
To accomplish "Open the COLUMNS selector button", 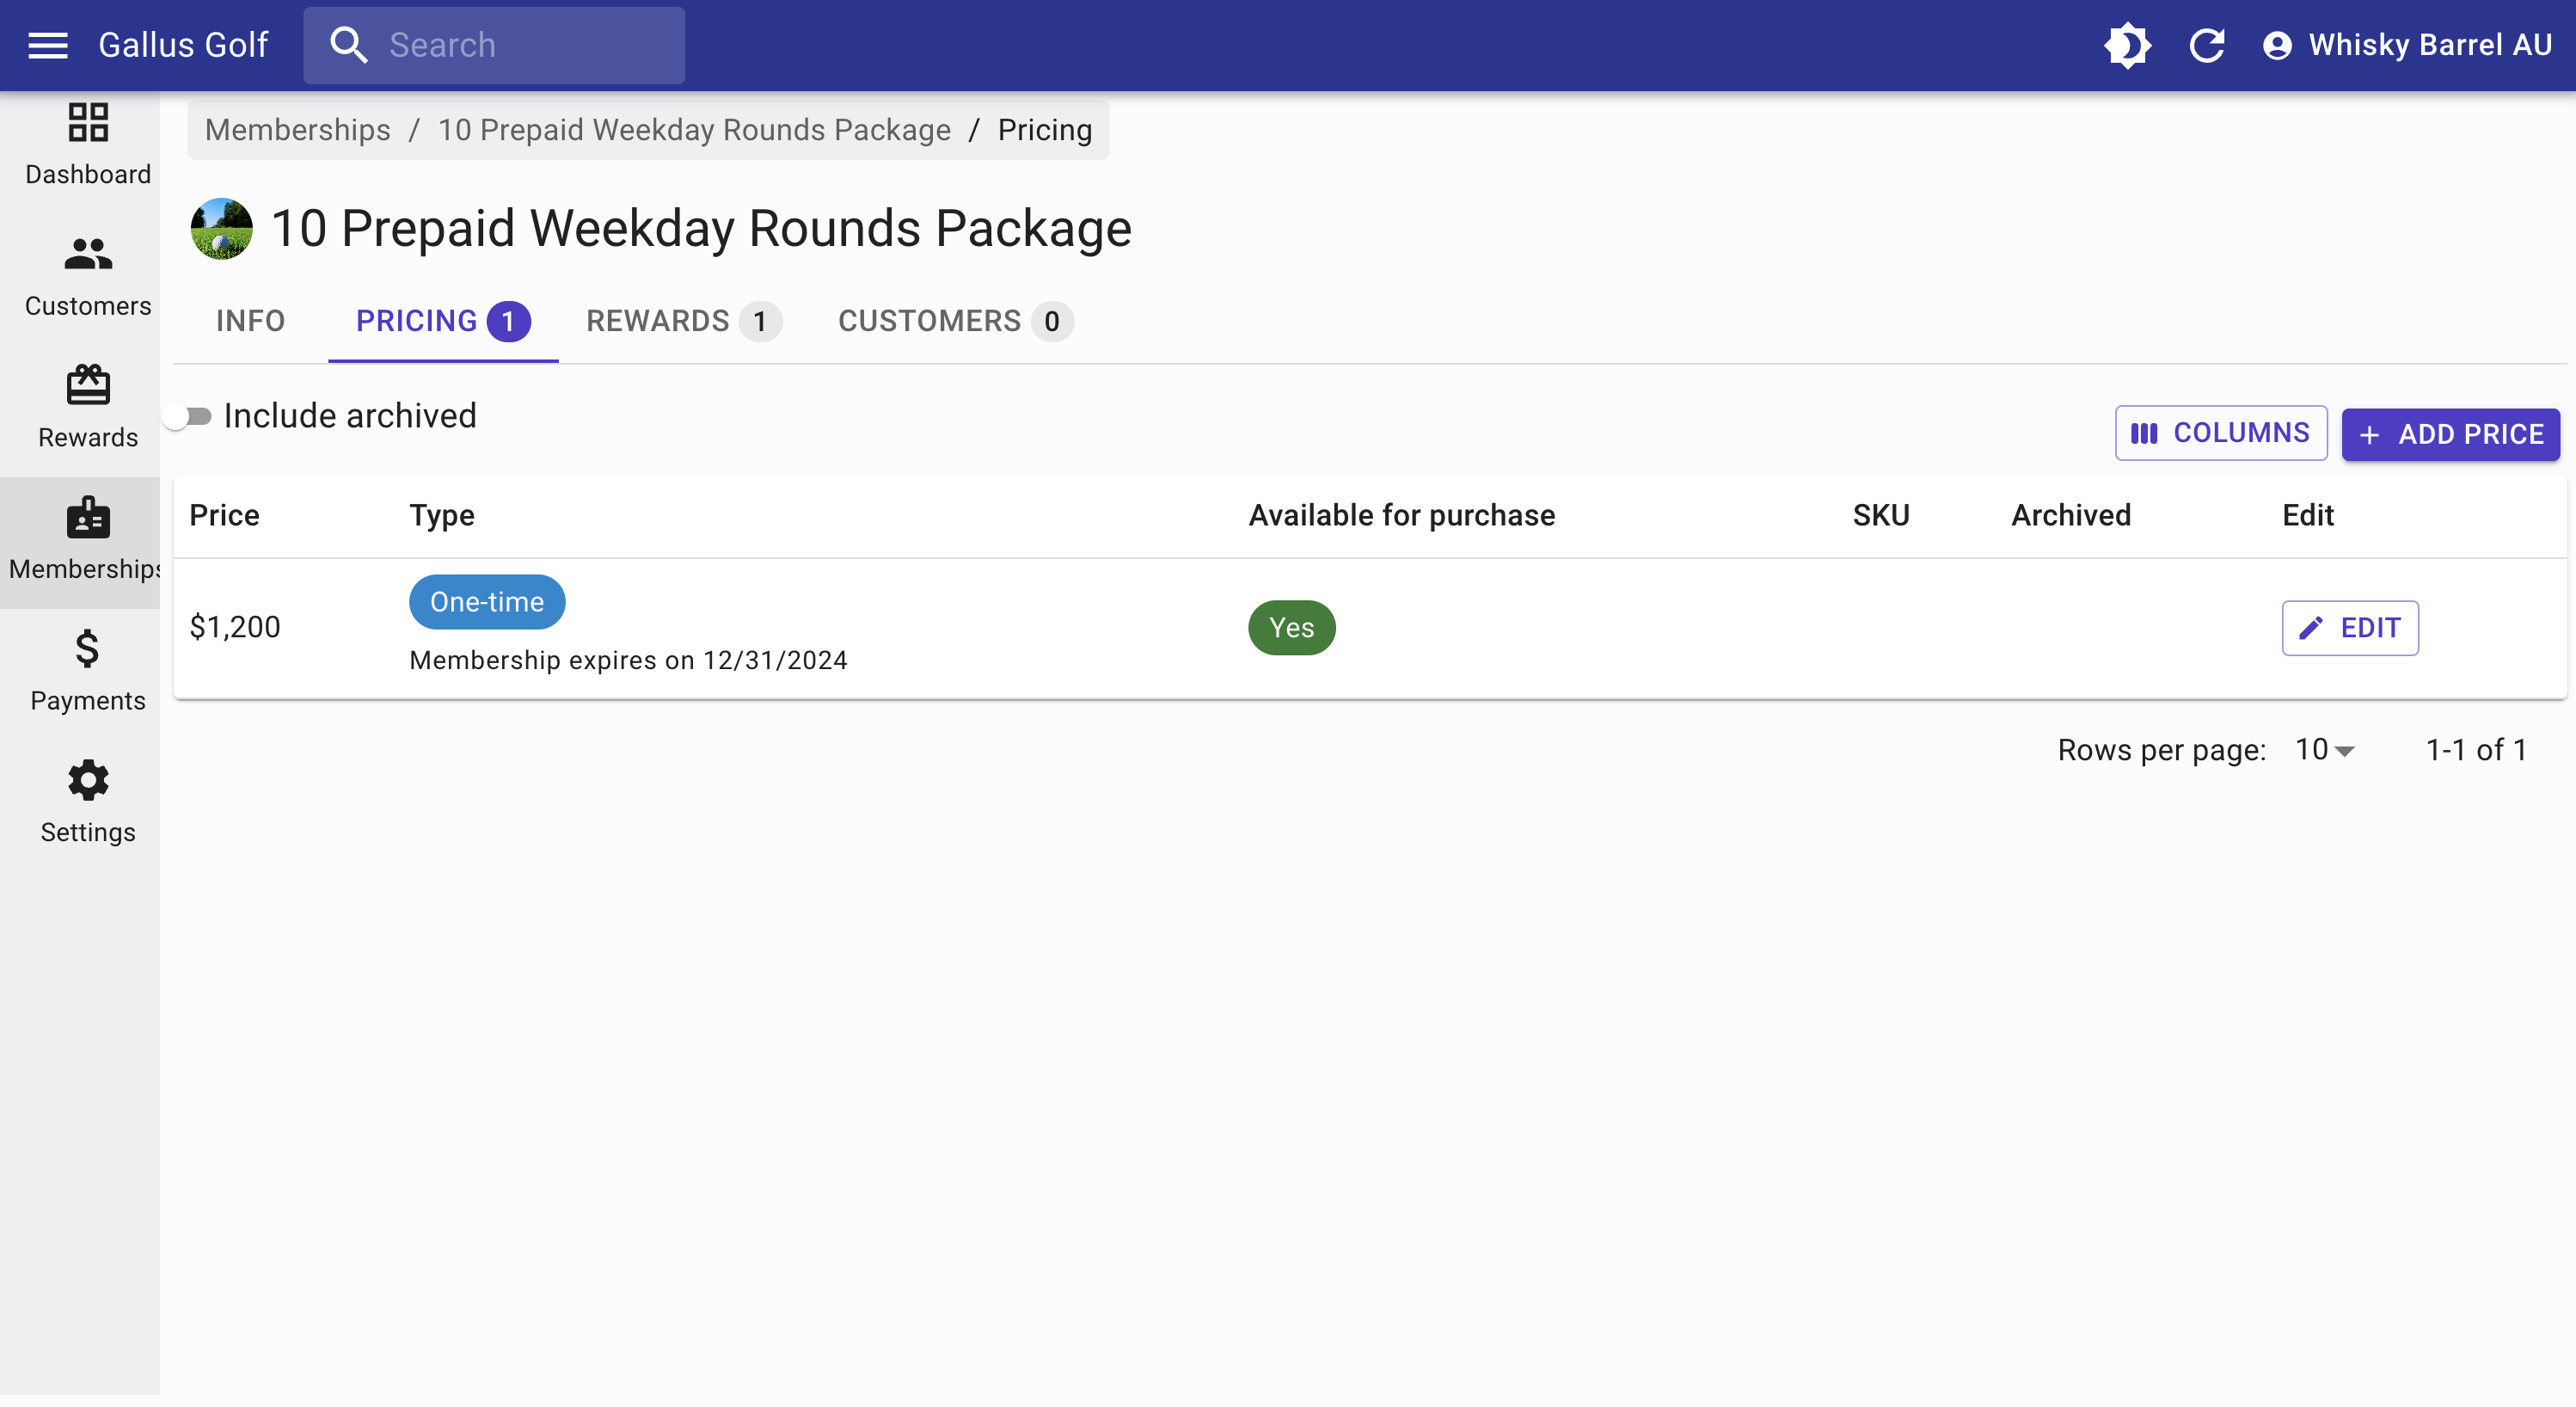I will tap(2221, 433).
